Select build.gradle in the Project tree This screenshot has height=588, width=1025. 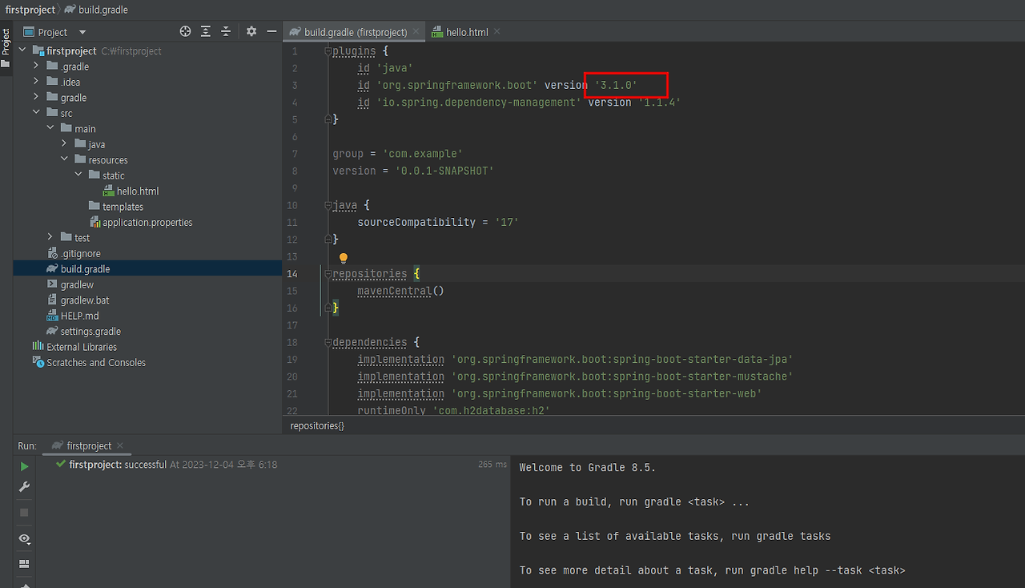click(85, 269)
